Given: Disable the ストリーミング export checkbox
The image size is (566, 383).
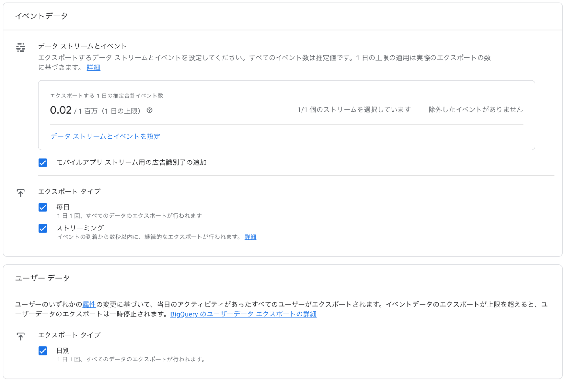Looking at the screenshot, I should (43, 228).
